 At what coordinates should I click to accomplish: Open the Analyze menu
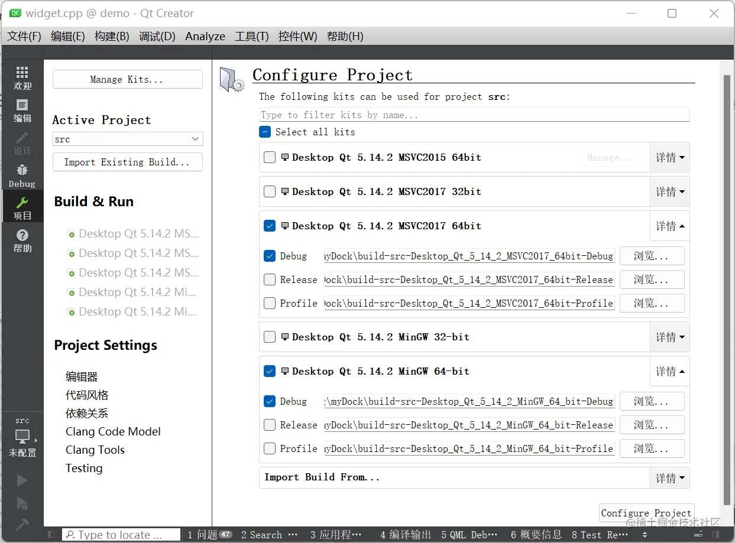[x=205, y=36]
